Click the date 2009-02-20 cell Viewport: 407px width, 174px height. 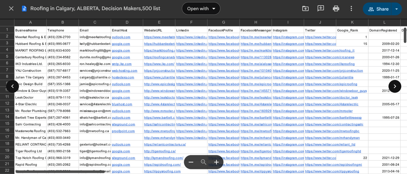tap(384, 44)
